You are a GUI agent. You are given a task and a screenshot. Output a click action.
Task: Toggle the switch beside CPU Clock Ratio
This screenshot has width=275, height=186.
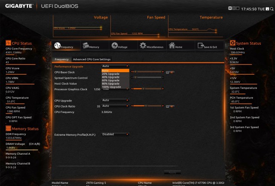(170, 107)
